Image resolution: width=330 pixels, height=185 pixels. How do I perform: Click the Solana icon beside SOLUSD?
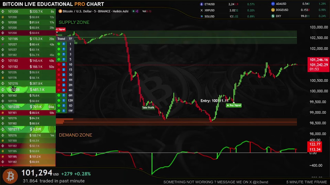202,16
